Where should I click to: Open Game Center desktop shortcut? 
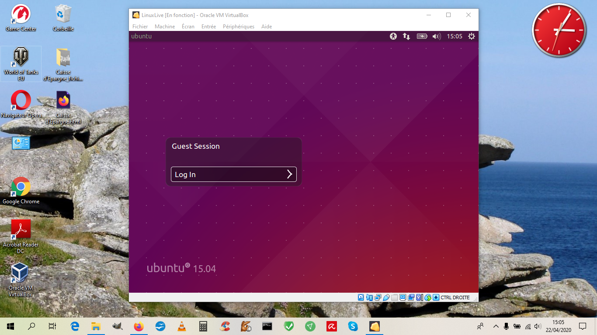pyautogui.click(x=21, y=18)
